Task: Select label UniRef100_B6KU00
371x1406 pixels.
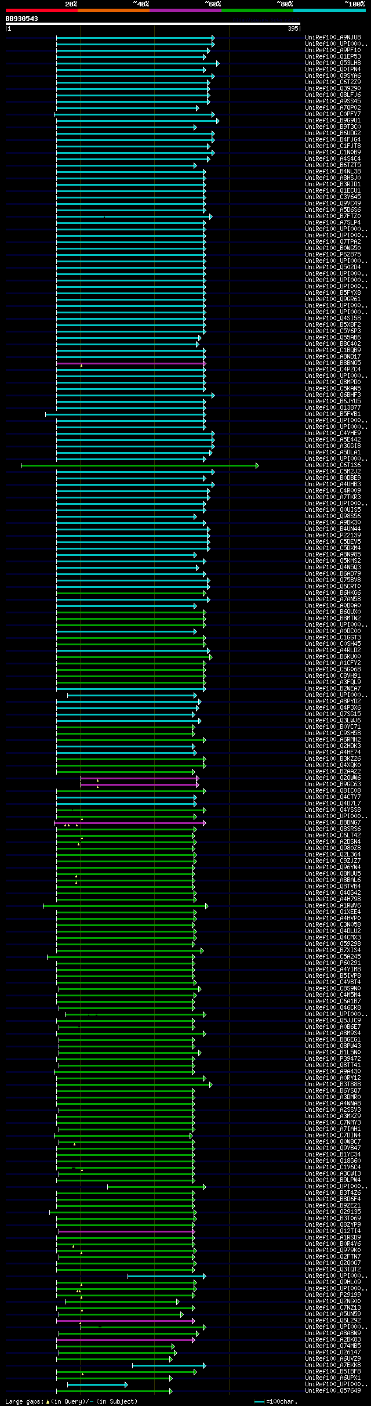Action: coord(333,657)
